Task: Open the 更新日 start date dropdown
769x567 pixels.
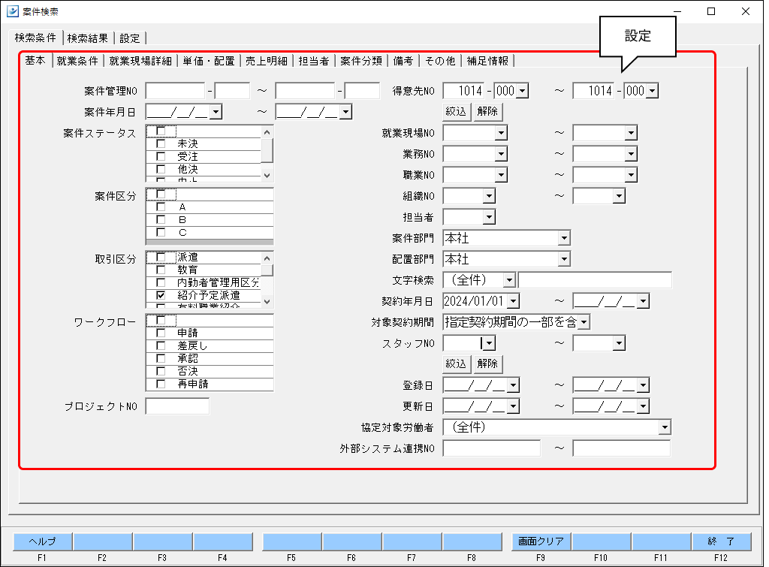Action: click(513, 406)
